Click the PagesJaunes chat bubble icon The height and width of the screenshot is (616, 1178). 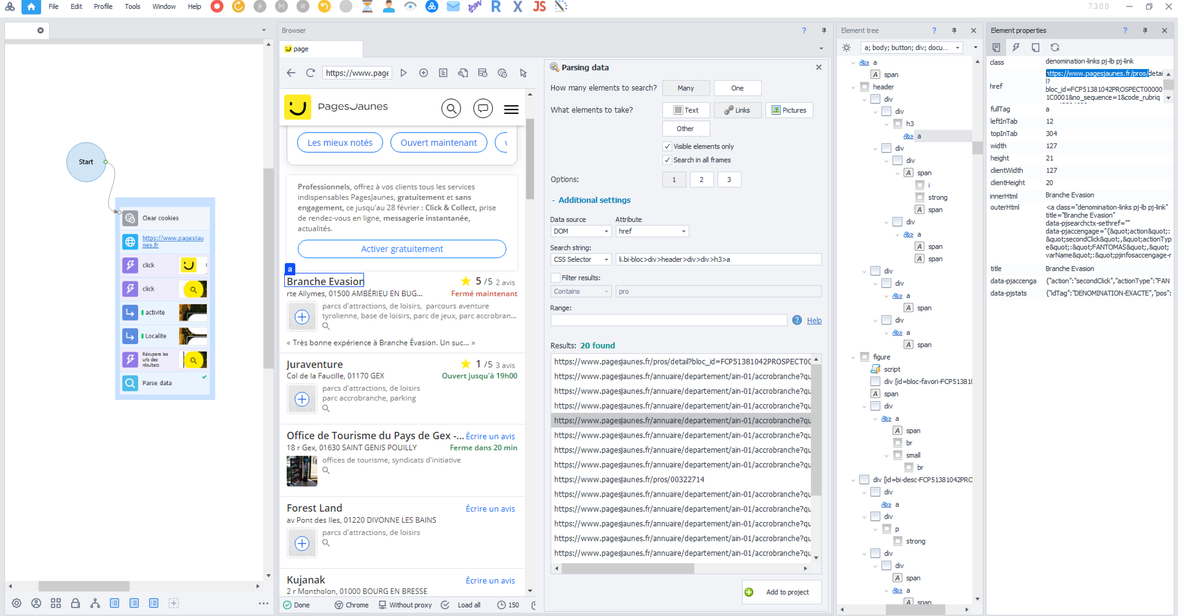coord(483,108)
